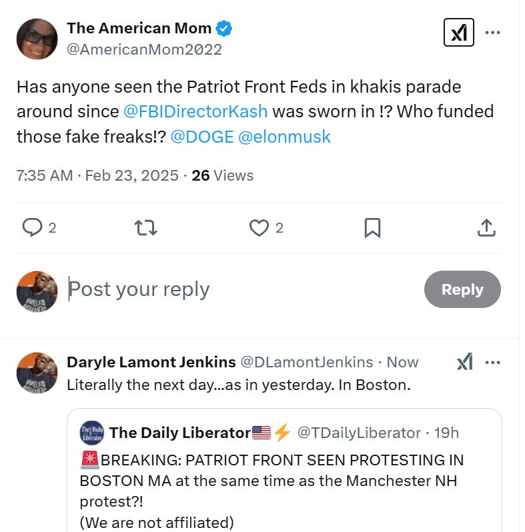Share the post via share icon
This screenshot has width=525, height=532.
(486, 228)
